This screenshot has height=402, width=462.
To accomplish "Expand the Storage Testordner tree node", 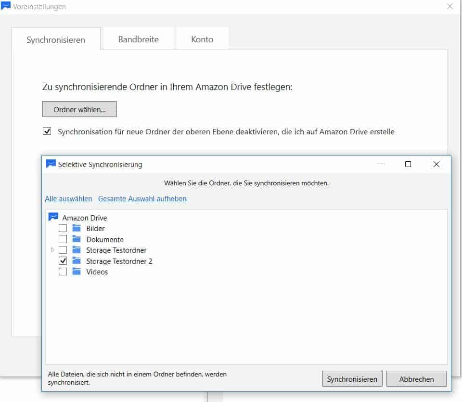I will pos(53,250).
